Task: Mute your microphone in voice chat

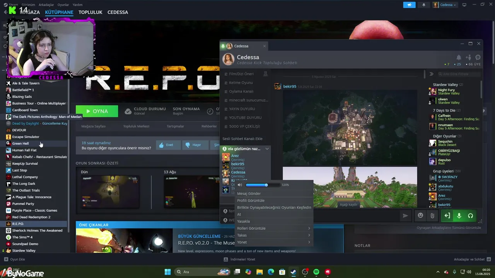Action: point(459,215)
